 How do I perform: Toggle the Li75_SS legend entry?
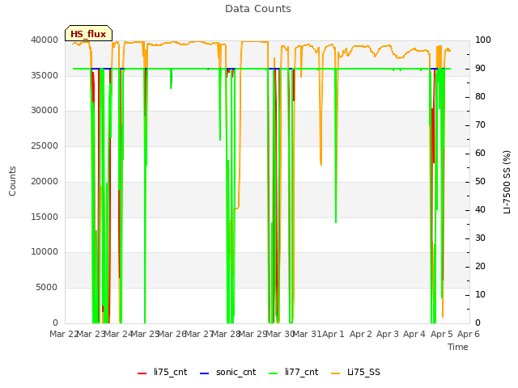355,373
